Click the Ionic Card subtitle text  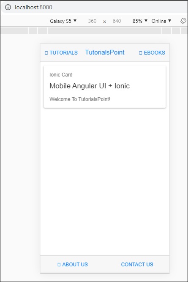coord(61,75)
